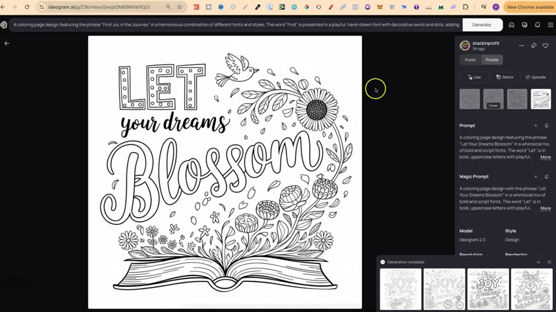Click the Chrome address bar URL
This screenshot has height=312, width=556.
(x=99, y=6)
